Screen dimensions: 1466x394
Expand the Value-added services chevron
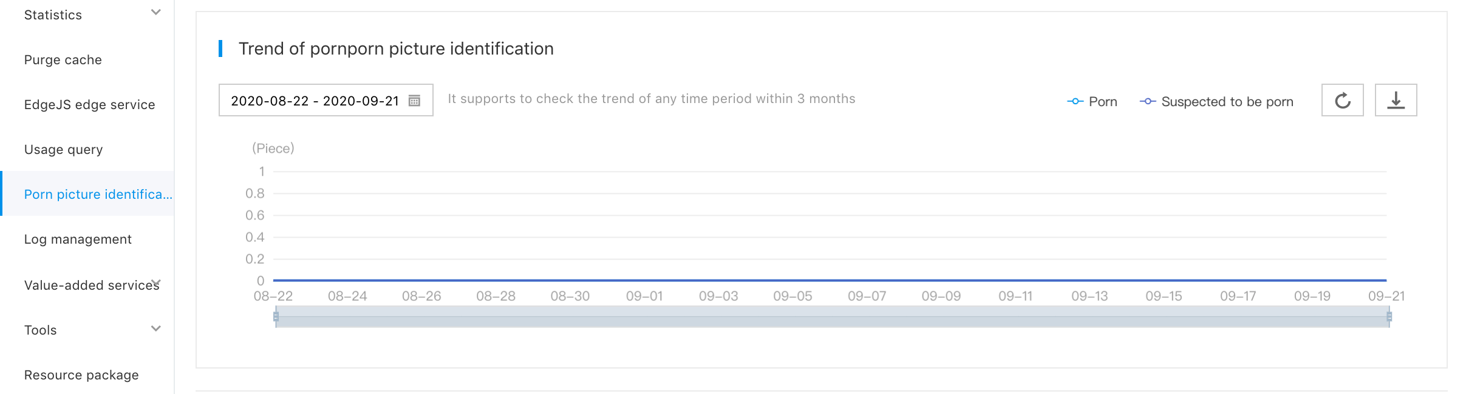pyautogui.click(x=156, y=282)
